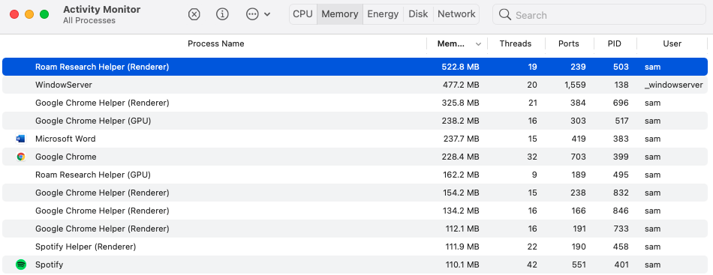Viewport: 713px width, 275px height.
Task: Select Google Chrome Helper (Renderer) using 325.8 MB
Action: tap(355, 103)
